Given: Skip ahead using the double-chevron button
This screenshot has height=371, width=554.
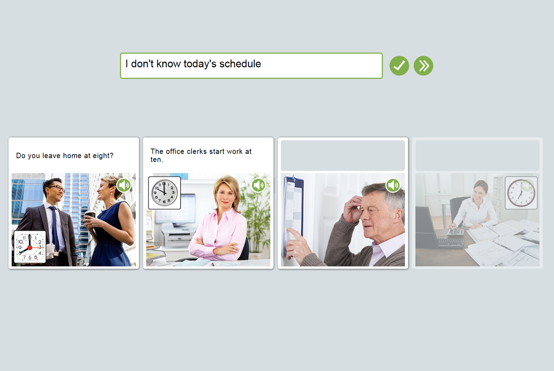Looking at the screenshot, I should [x=424, y=66].
